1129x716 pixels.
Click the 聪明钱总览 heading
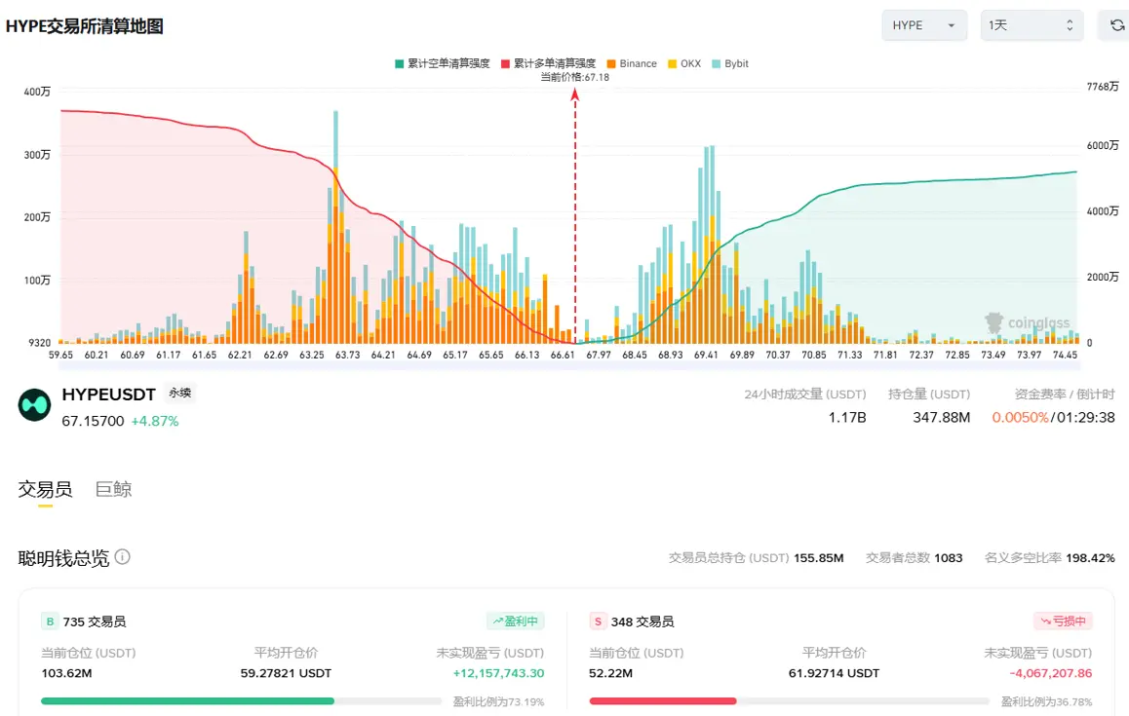[63, 557]
